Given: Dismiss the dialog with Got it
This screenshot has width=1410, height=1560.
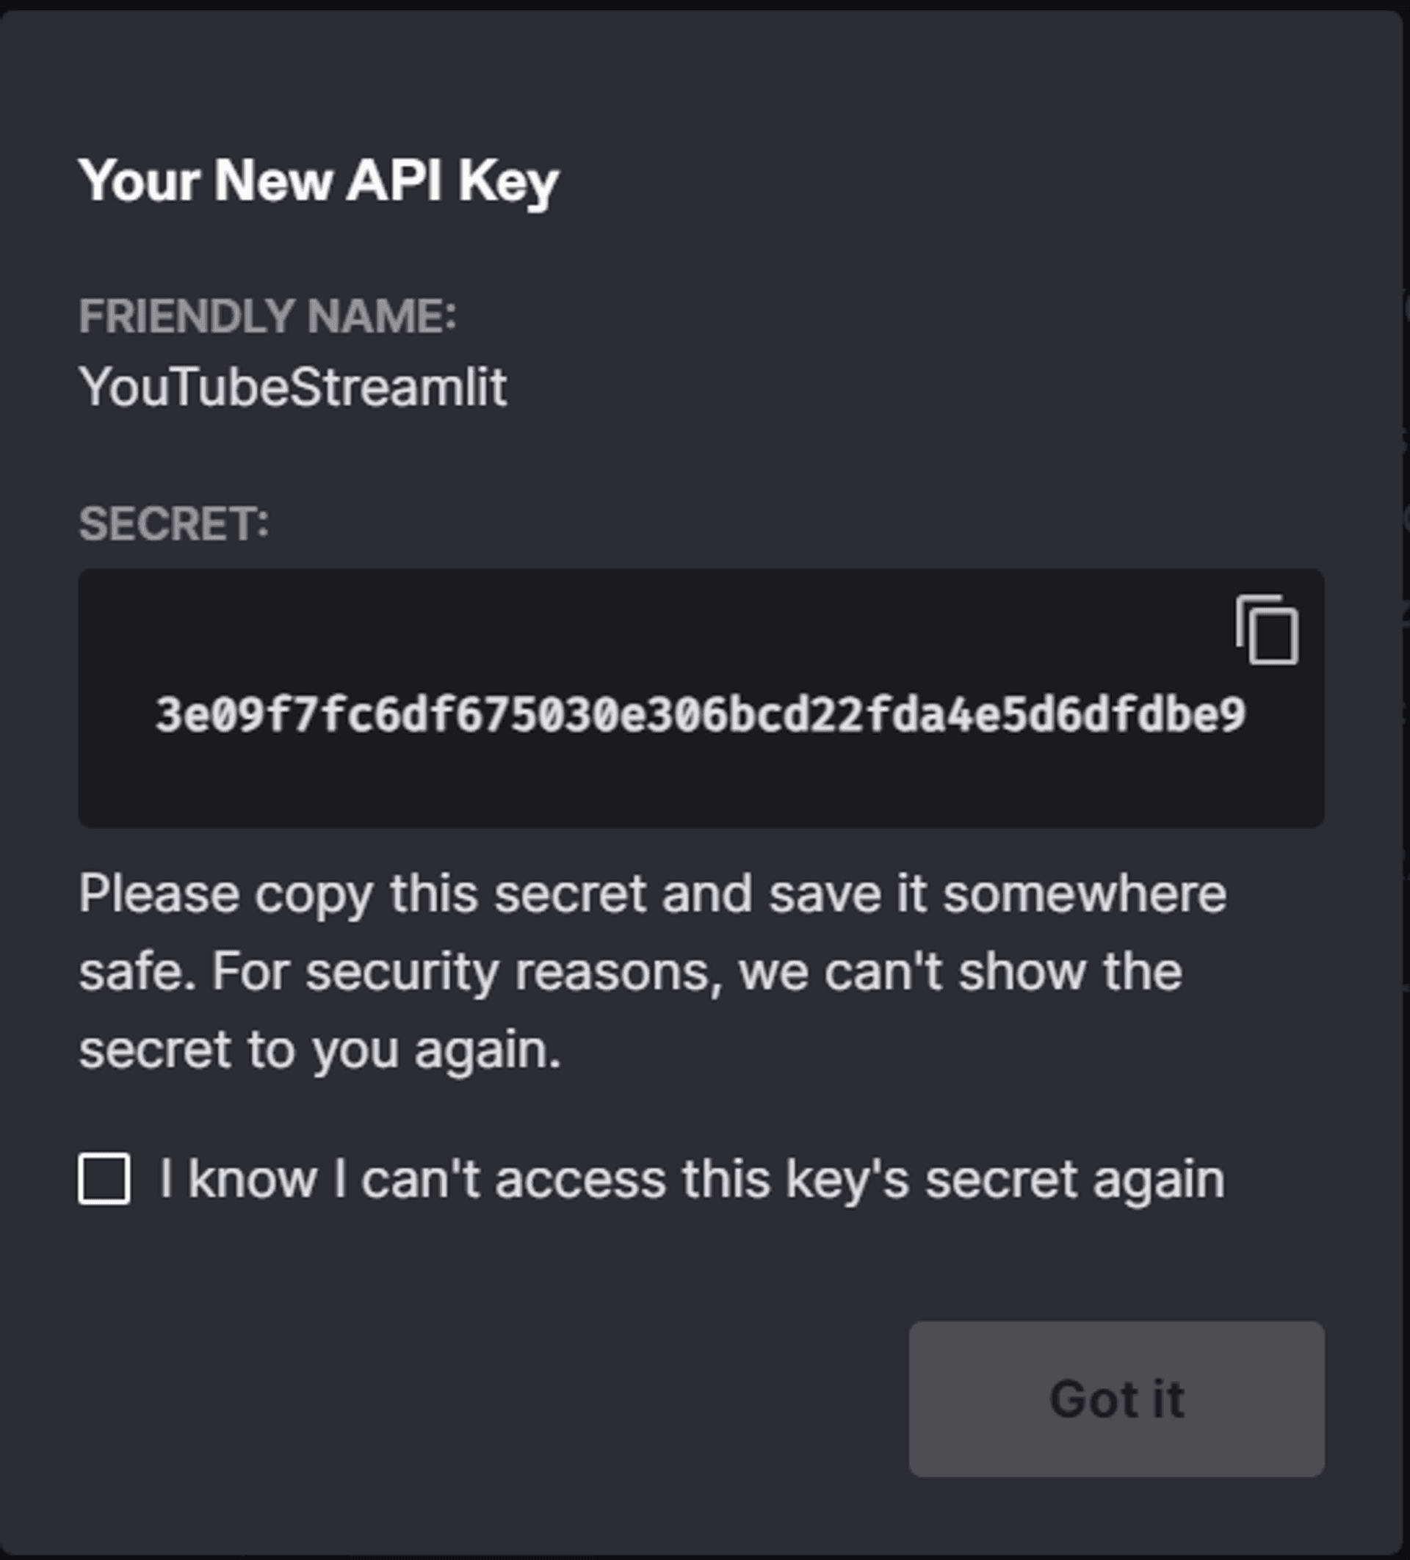Looking at the screenshot, I should pyautogui.click(x=1119, y=1400).
